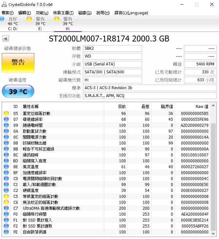Select the C: D: disk tab at 46 °C
219x239 pixels.
click(x=13, y=24)
